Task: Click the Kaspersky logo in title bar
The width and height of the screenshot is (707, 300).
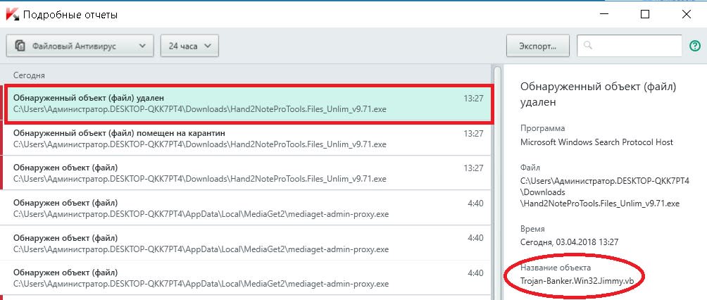Action: (12, 13)
